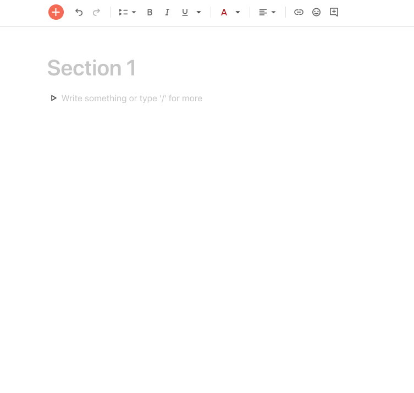Click the Section 1 title field
Image resolution: width=414 pixels, height=393 pixels.
click(x=92, y=68)
